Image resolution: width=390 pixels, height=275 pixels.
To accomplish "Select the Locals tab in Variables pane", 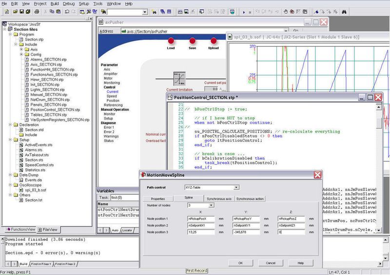I will click(127, 230).
